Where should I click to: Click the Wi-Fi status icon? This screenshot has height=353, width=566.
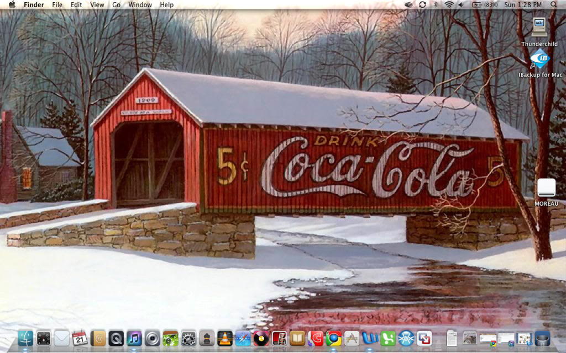449,4
